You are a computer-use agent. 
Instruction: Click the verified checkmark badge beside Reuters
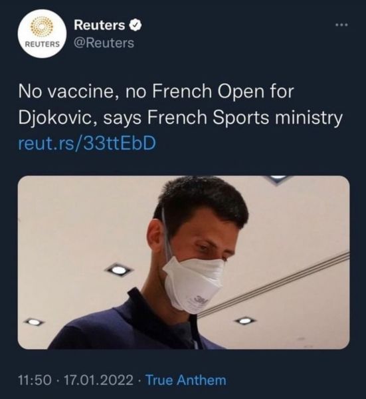[136, 25]
